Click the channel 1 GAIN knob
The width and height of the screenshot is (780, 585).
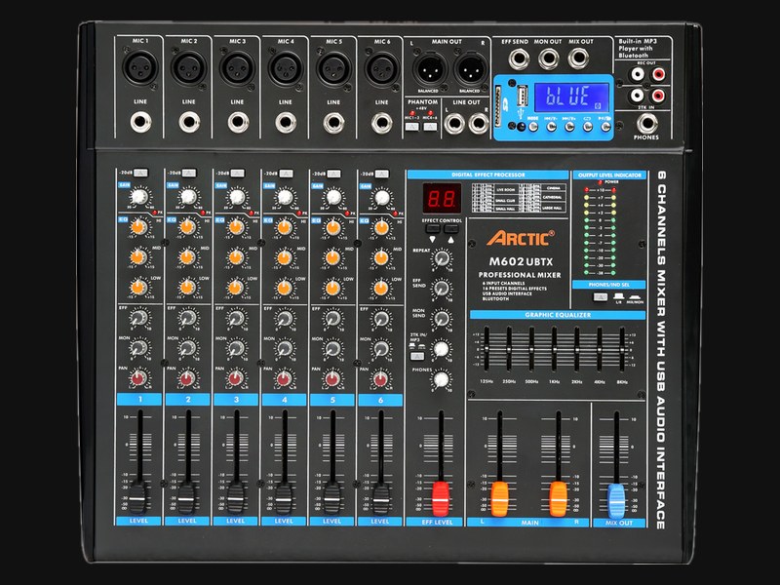[139, 196]
